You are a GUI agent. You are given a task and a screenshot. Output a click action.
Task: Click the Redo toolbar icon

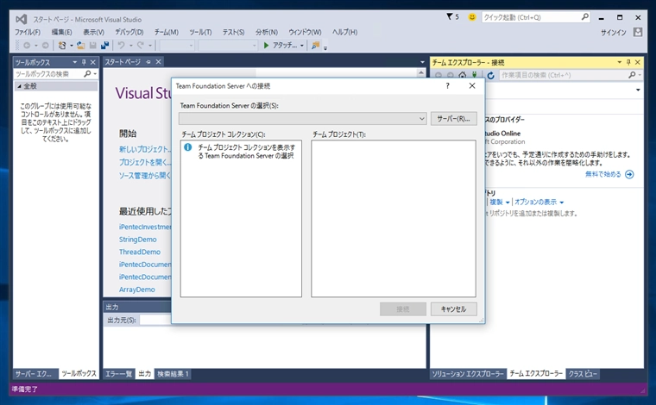pos(140,46)
